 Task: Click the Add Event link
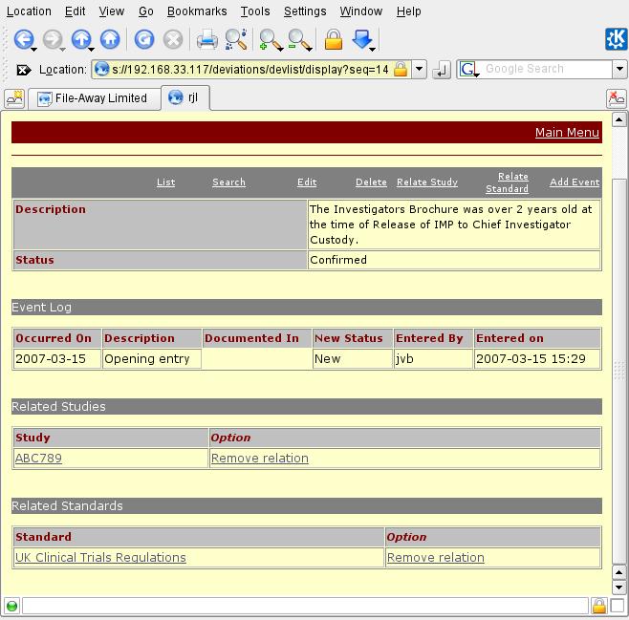pos(575,182)
